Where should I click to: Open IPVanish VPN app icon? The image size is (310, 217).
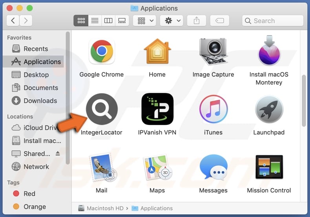[157, 109]
